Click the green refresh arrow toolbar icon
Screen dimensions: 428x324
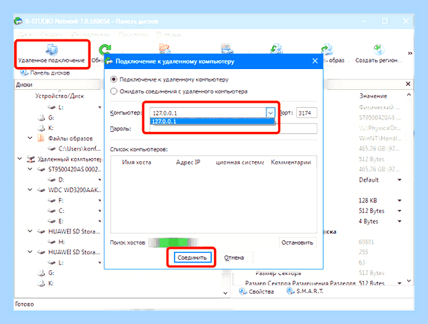[x=105, y=50]
